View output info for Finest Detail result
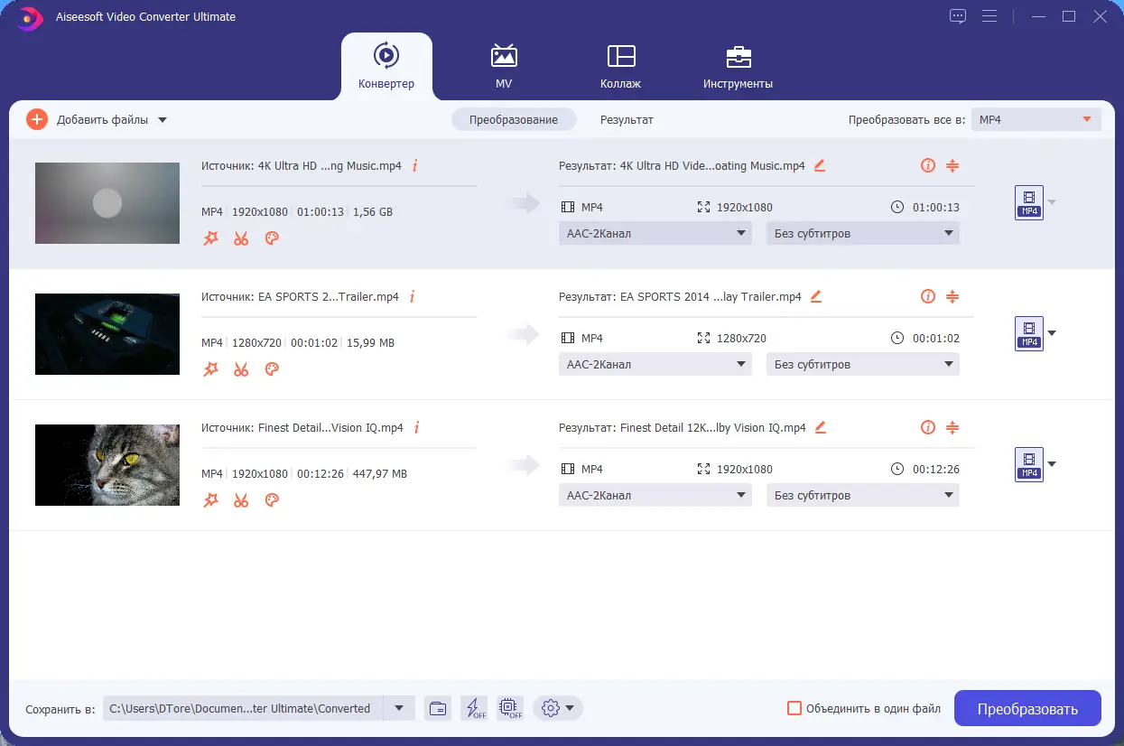 click(927, 427)
